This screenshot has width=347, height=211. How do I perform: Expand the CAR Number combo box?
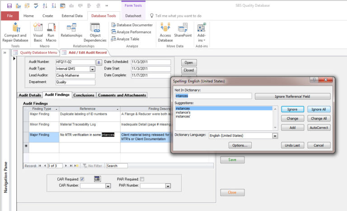[x=108, y=186]
